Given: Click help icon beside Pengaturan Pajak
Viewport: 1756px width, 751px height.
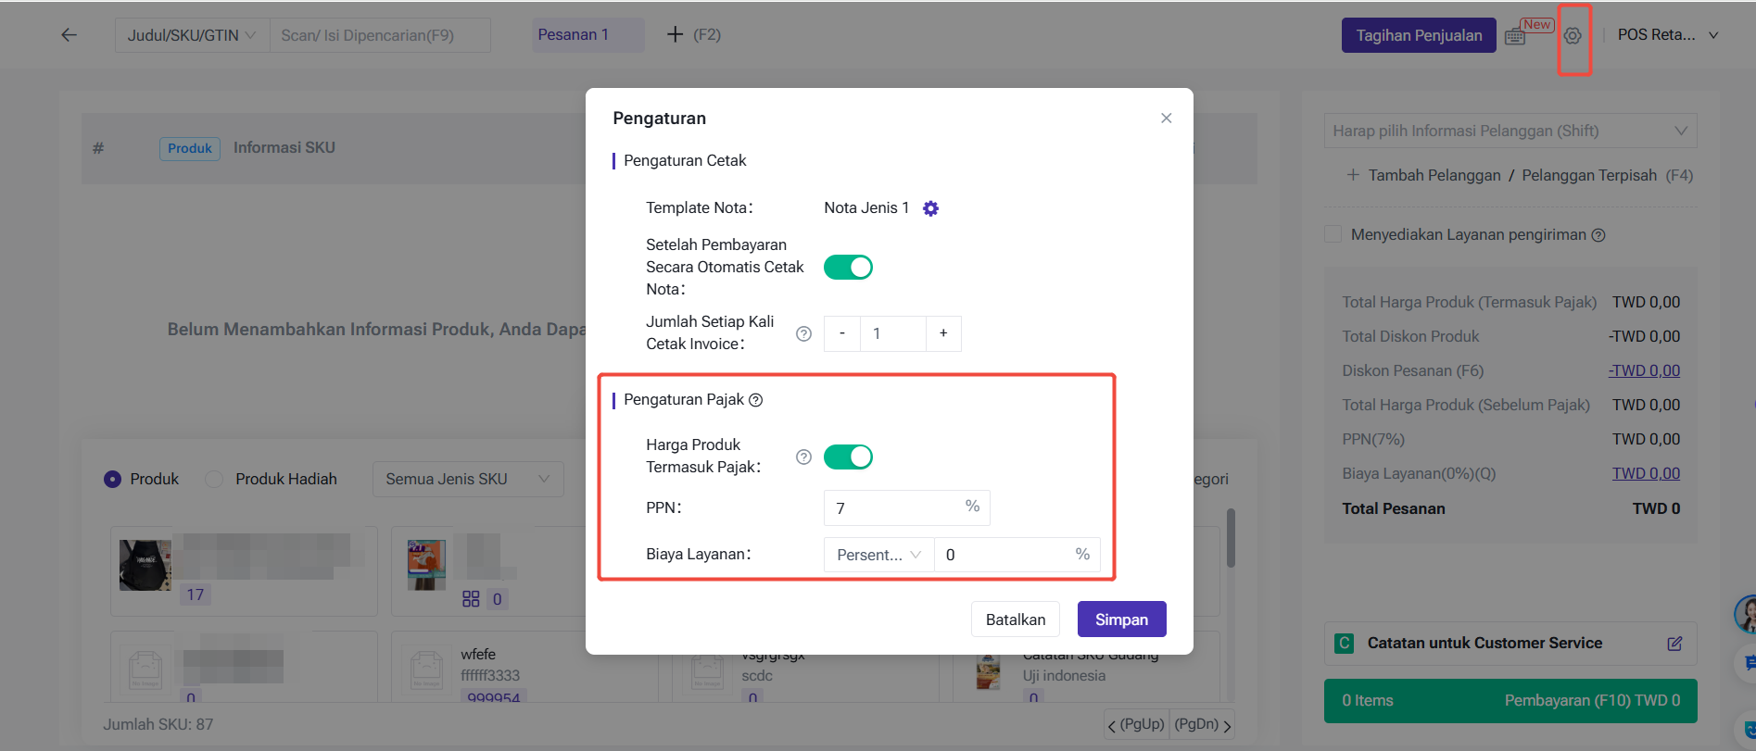Looking at the screenshot, I should [x=756, y=400].
